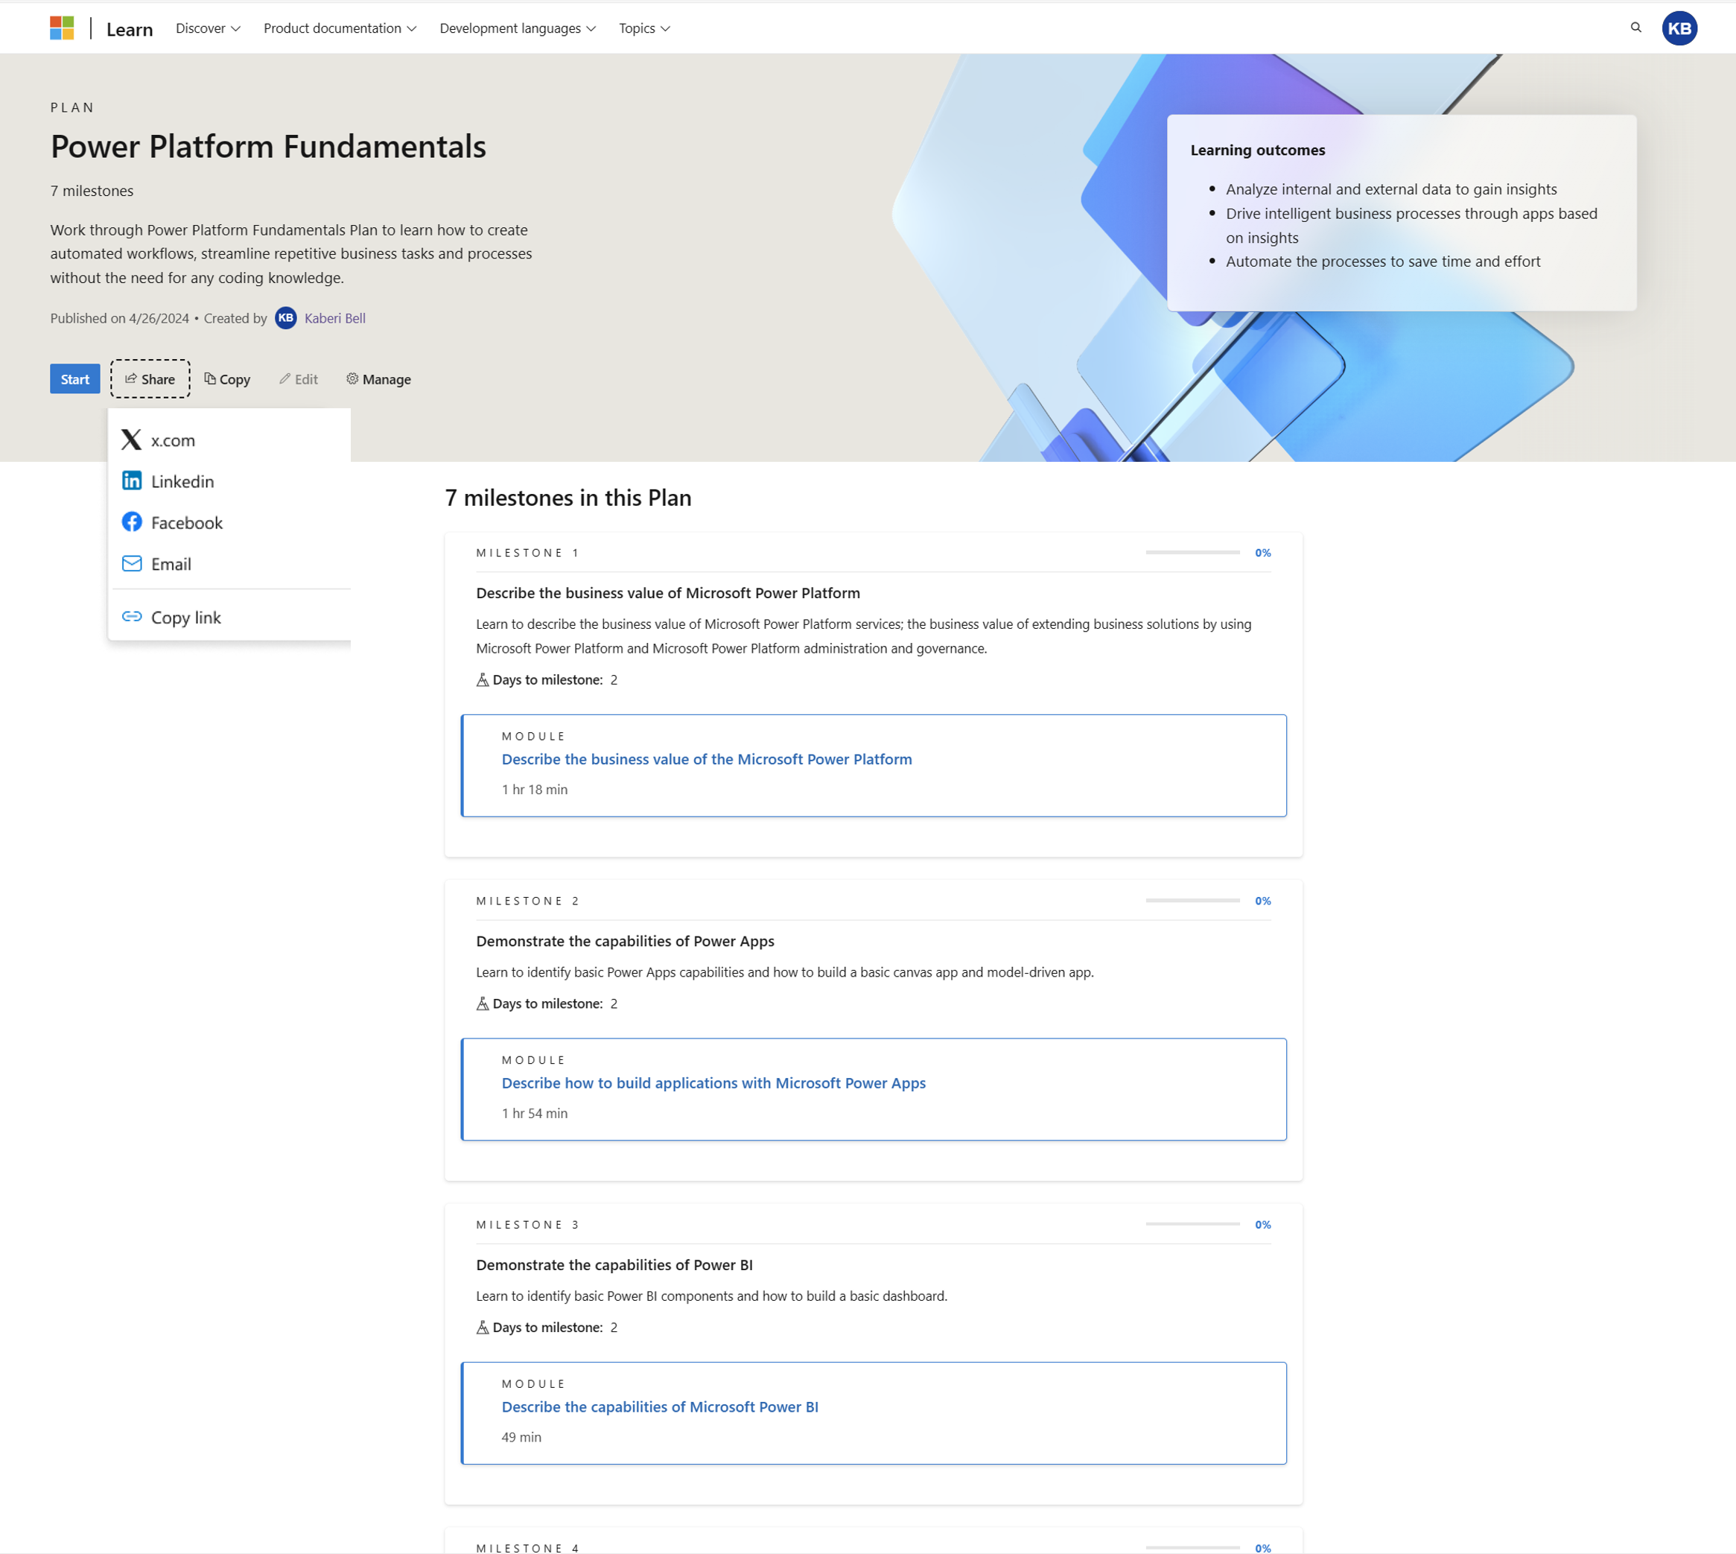Click the LinkedIn share icon
The image size is (1736, 1554).
pyautogui.click(x=132, y=480)
